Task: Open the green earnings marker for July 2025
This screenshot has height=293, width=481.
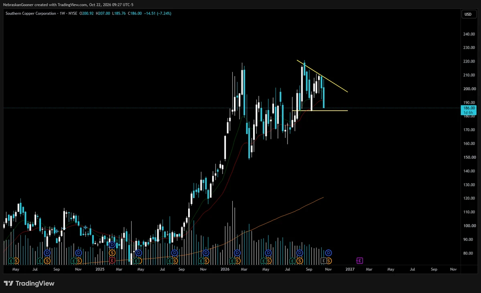Action: (x=170, y=261)
